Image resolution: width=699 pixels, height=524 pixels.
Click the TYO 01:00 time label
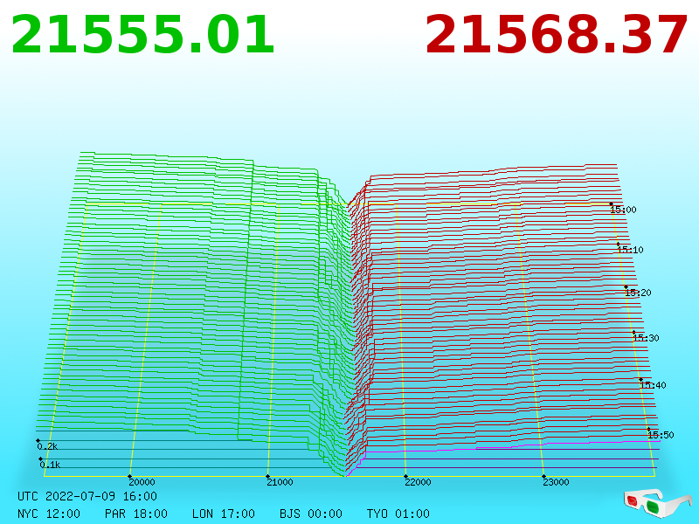[398, 514]
